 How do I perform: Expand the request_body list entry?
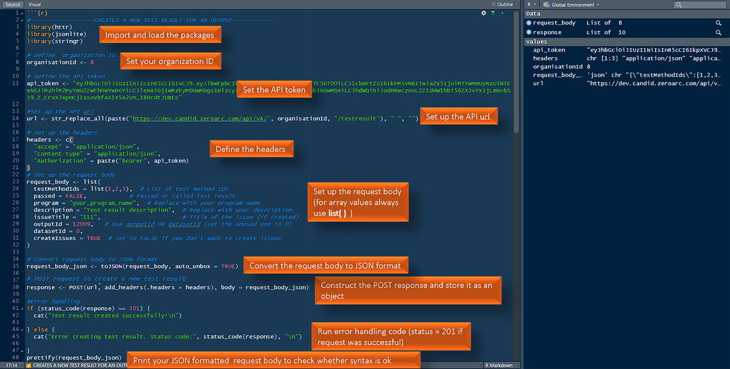(x=529, y=23)
